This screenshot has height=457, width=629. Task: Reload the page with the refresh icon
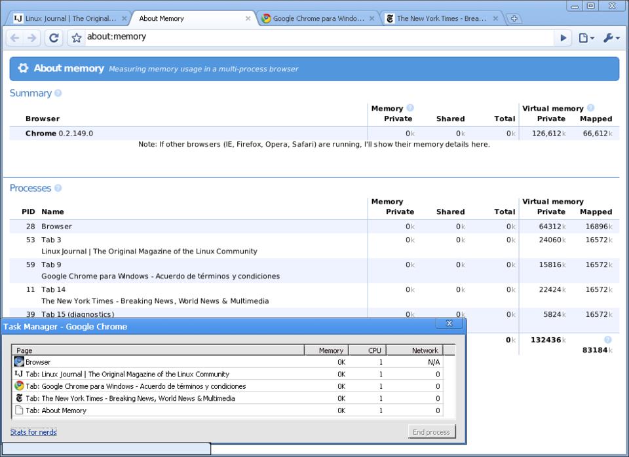coord(54,38)
